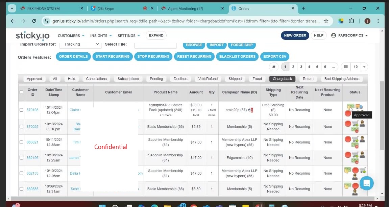Close the PBX PHONE SYSTEM tab
Image resolution: width=389 pixels, height=207 pixels.
tap(82, 8)
